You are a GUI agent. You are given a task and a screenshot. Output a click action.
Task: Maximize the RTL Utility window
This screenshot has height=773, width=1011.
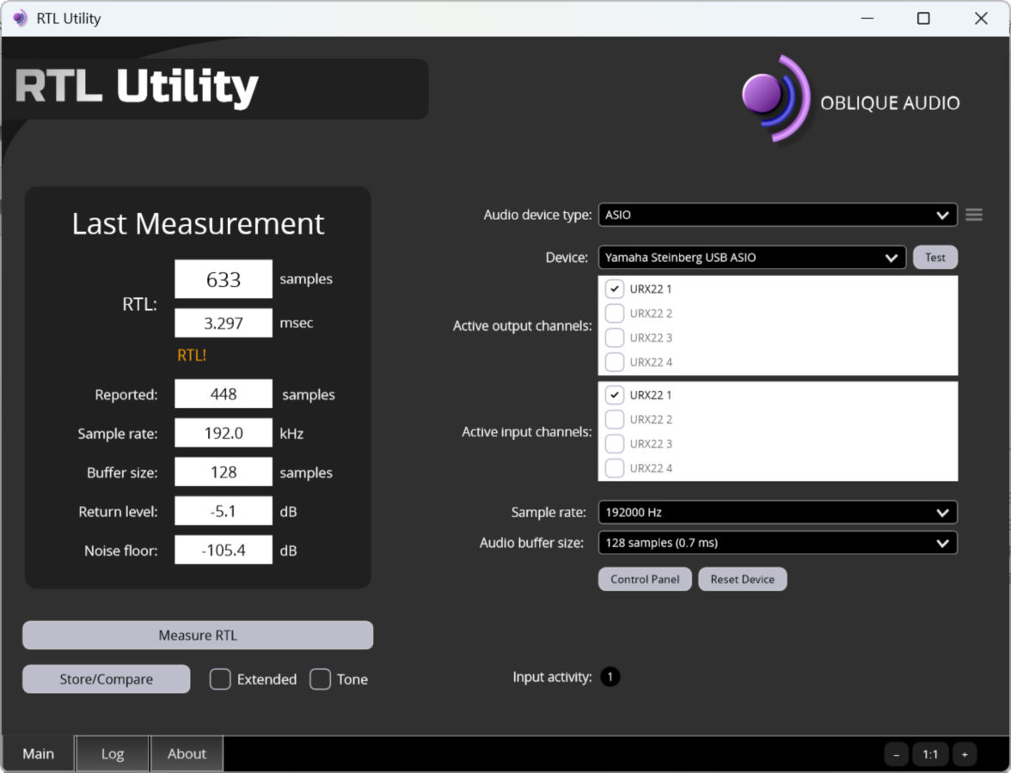(x=923, y=18)
